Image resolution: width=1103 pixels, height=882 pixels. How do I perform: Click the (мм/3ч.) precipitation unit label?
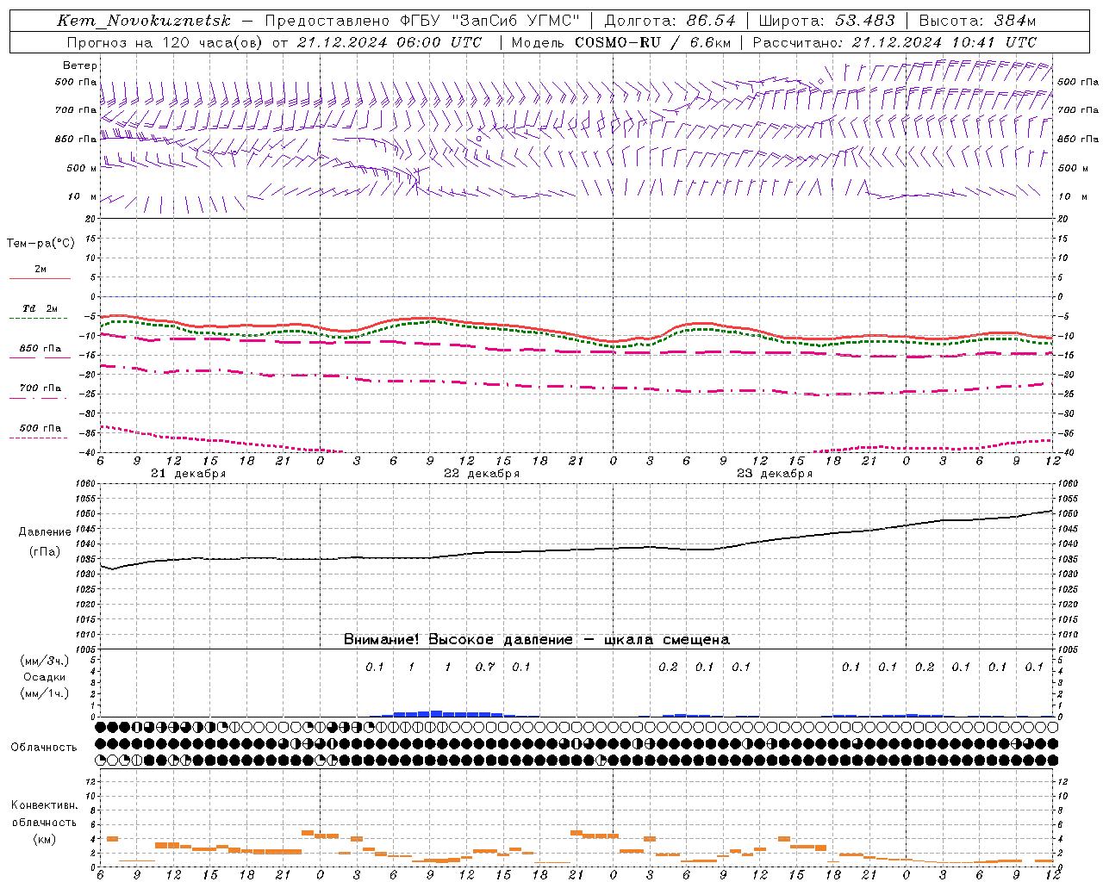(x=45, y=661)
